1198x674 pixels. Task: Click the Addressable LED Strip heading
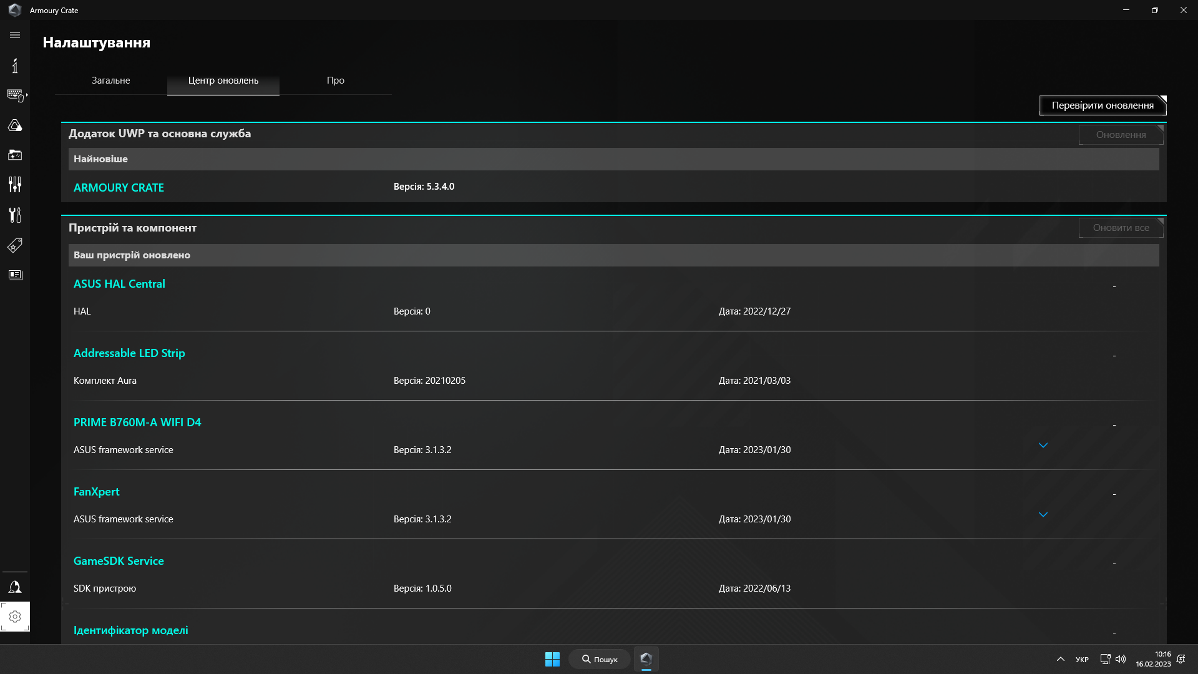click(129, 353)
